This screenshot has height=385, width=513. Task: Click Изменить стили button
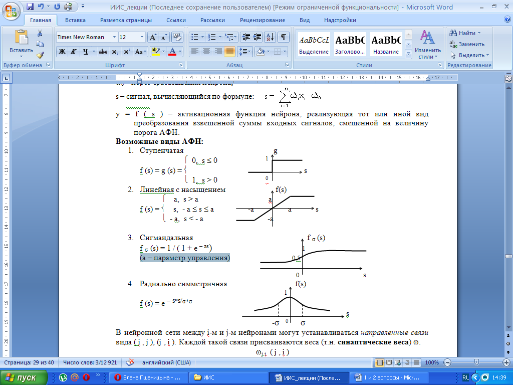click(x=428, y=45)
